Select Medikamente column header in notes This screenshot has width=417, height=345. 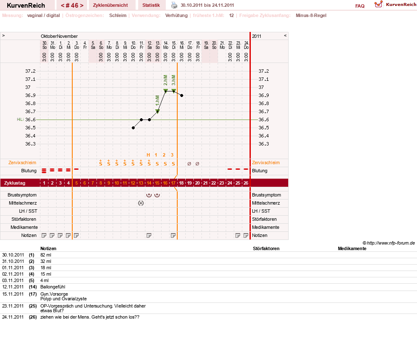pos(352,248)
